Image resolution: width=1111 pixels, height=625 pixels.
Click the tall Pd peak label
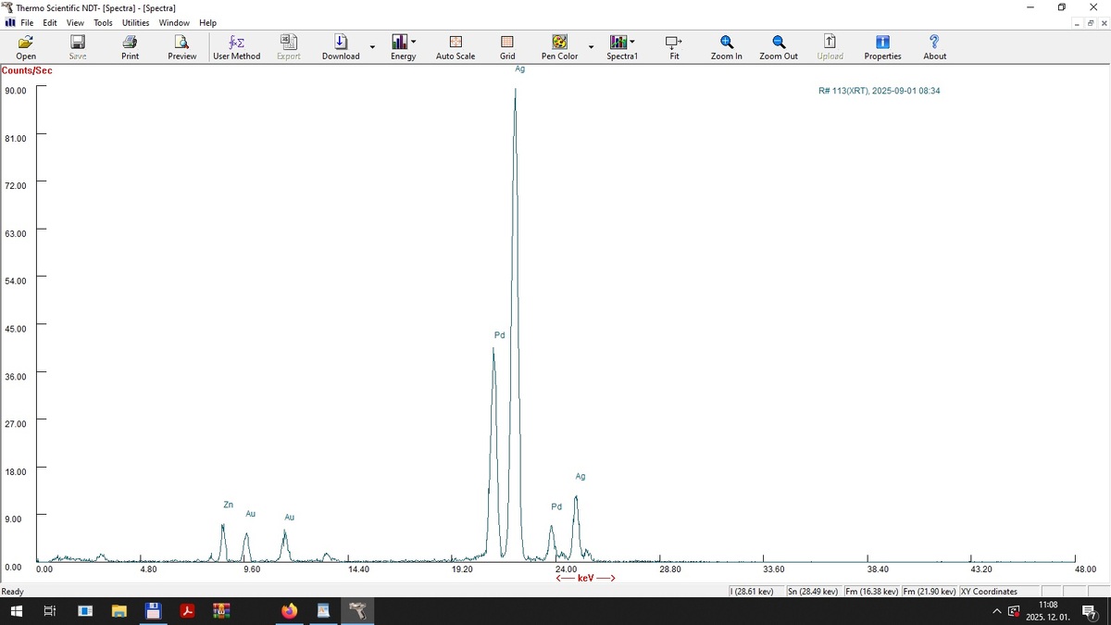499,334
